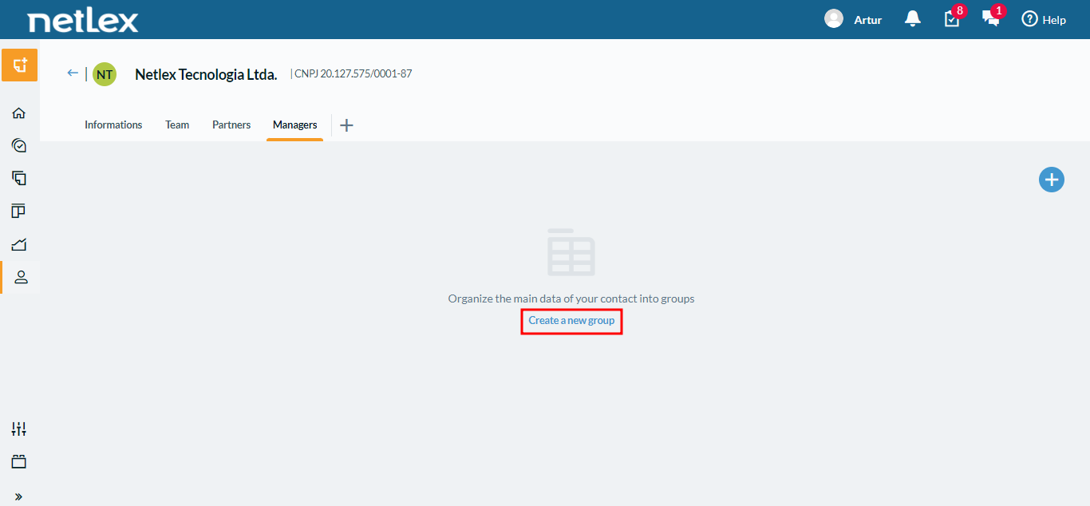
Task: Go back with the left arrow
Action: tap(73, 73)
